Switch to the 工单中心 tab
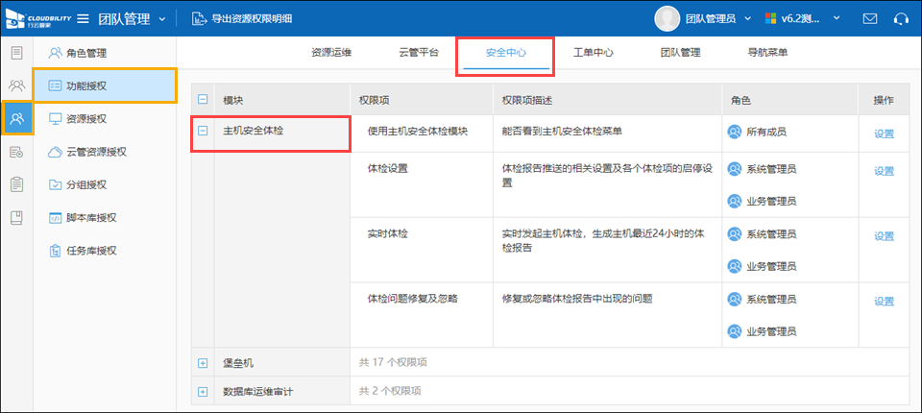The height and width of the screenshot is (413, 922). click(x=593, y=53)
